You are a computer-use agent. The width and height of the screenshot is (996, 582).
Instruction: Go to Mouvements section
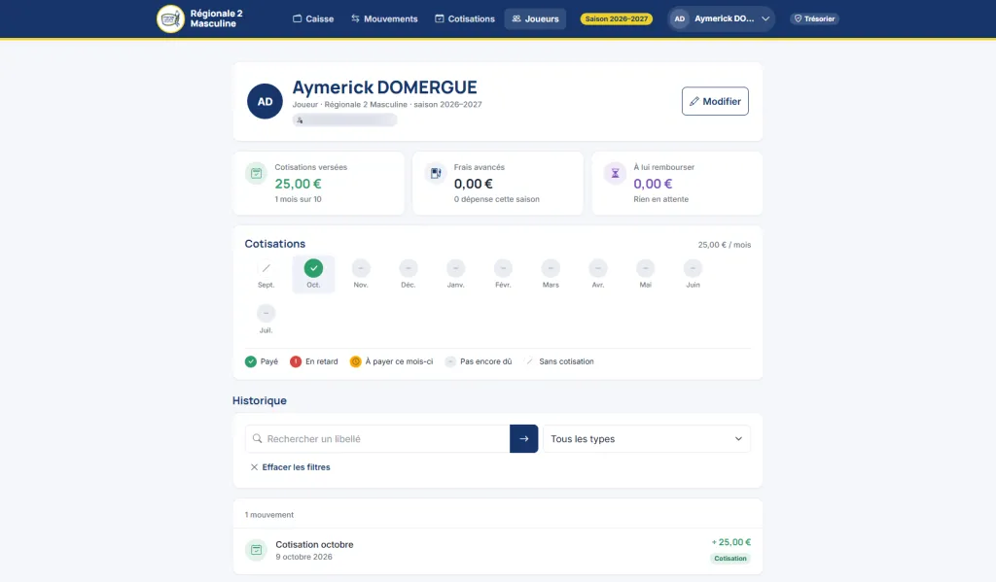[384, 19]
